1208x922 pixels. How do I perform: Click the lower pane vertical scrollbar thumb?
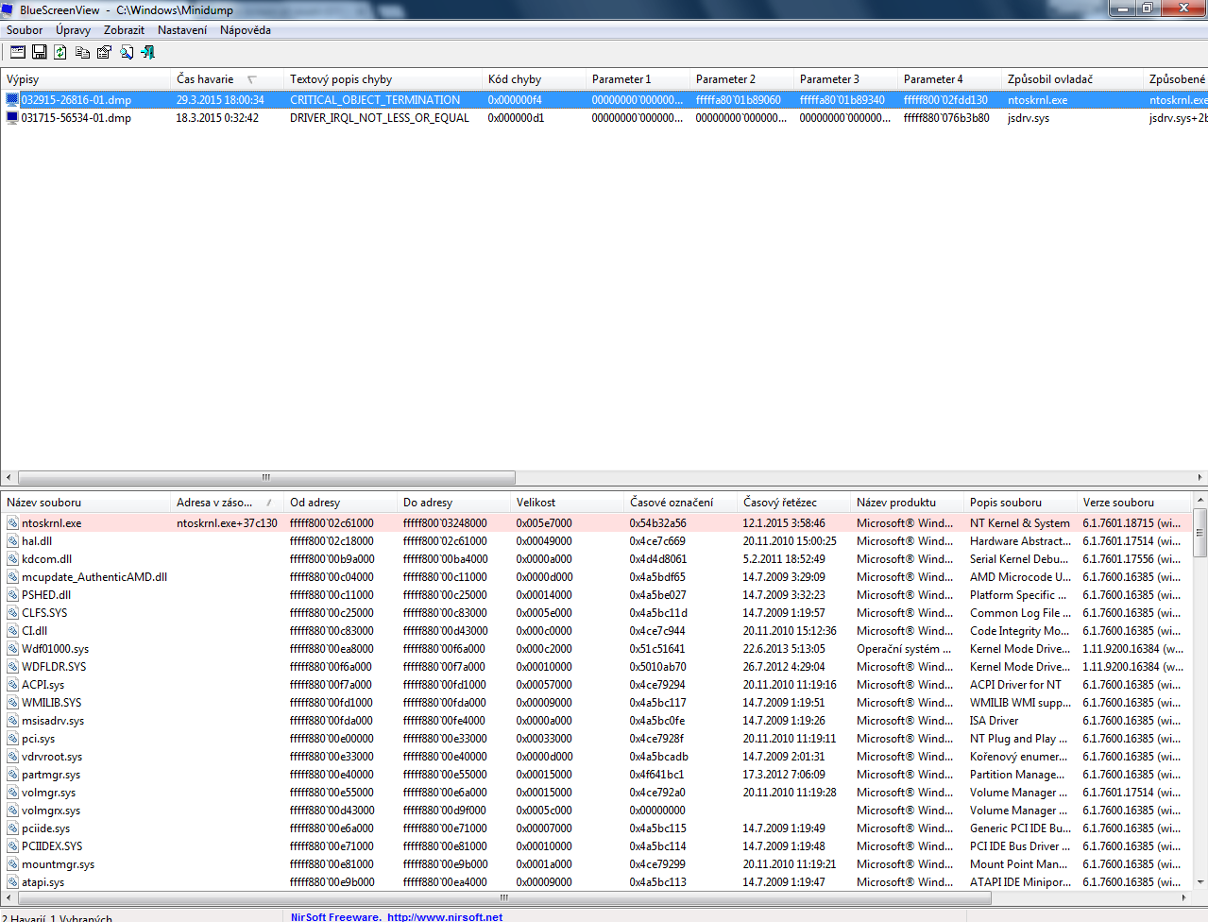pyautogui.click(x=1199, y=534)
